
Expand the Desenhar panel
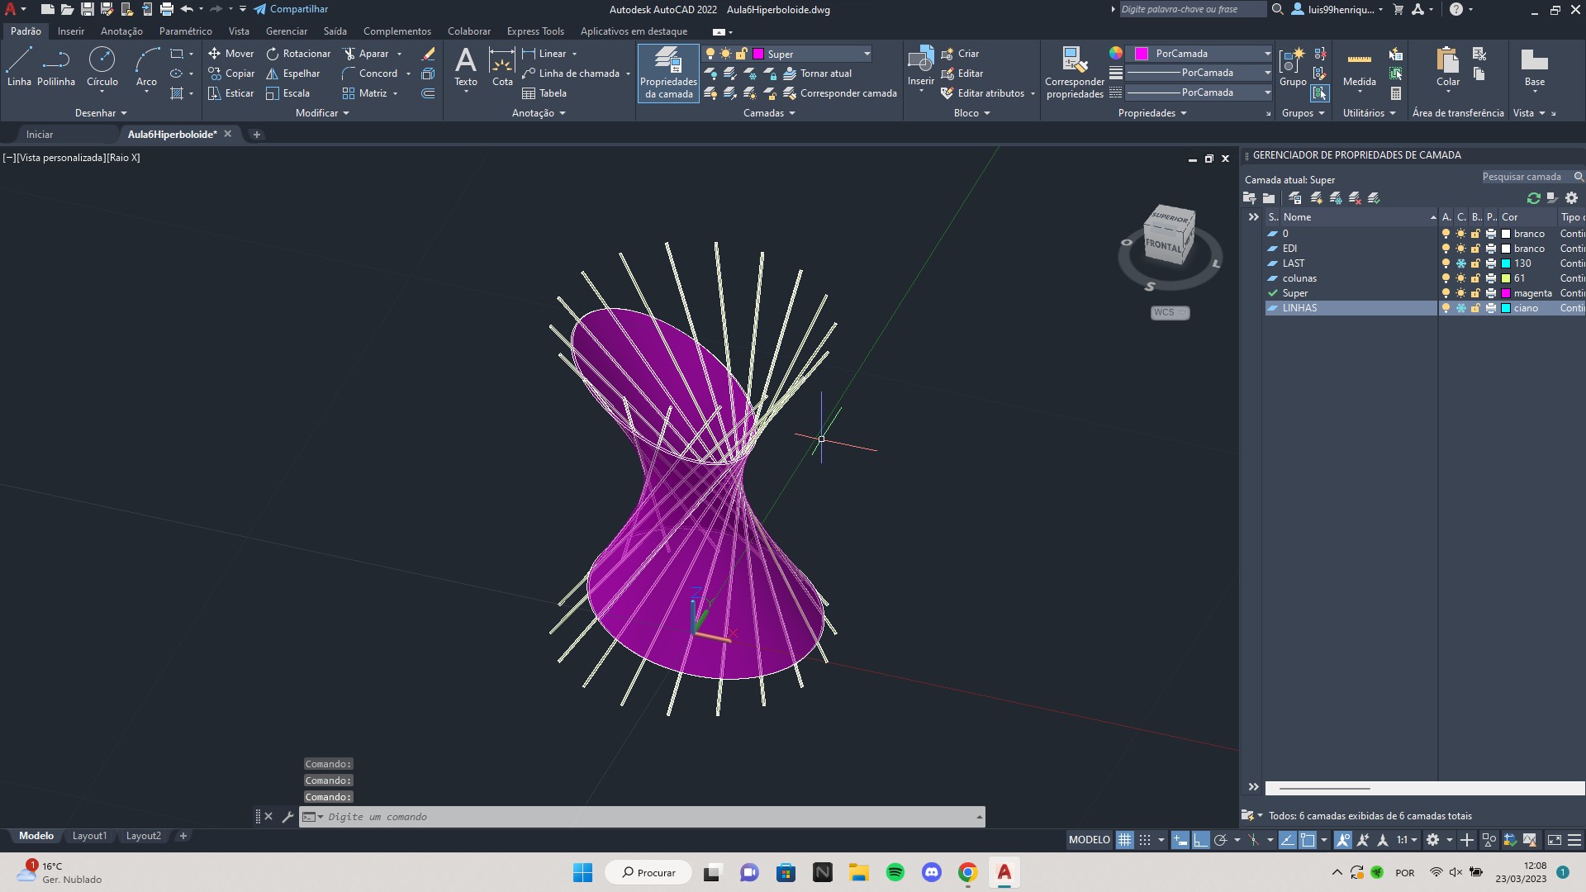click(x=101, y=113)
